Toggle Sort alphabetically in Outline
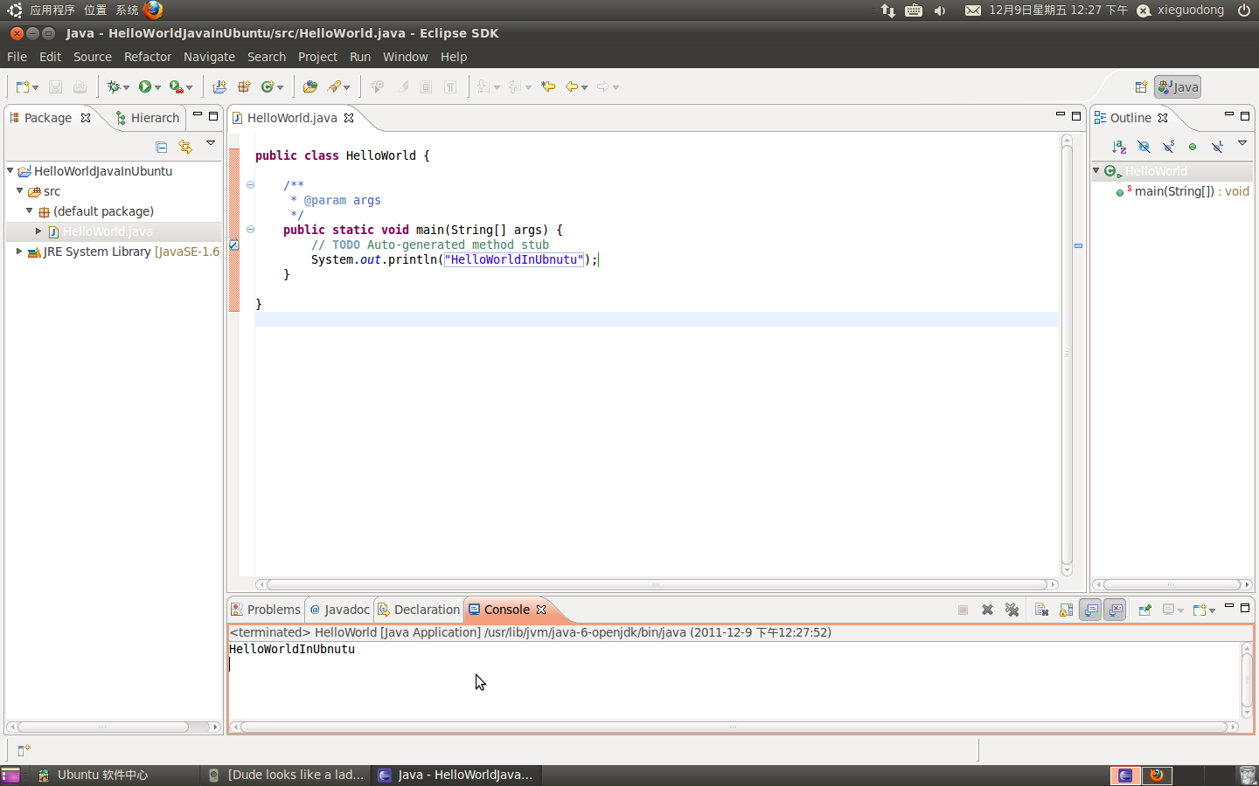 coord(1119,147)
